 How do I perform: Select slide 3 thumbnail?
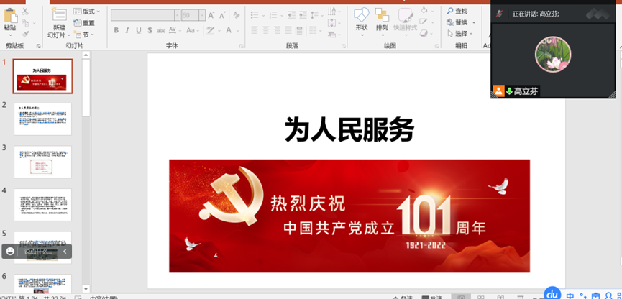(x=43, y=162)
